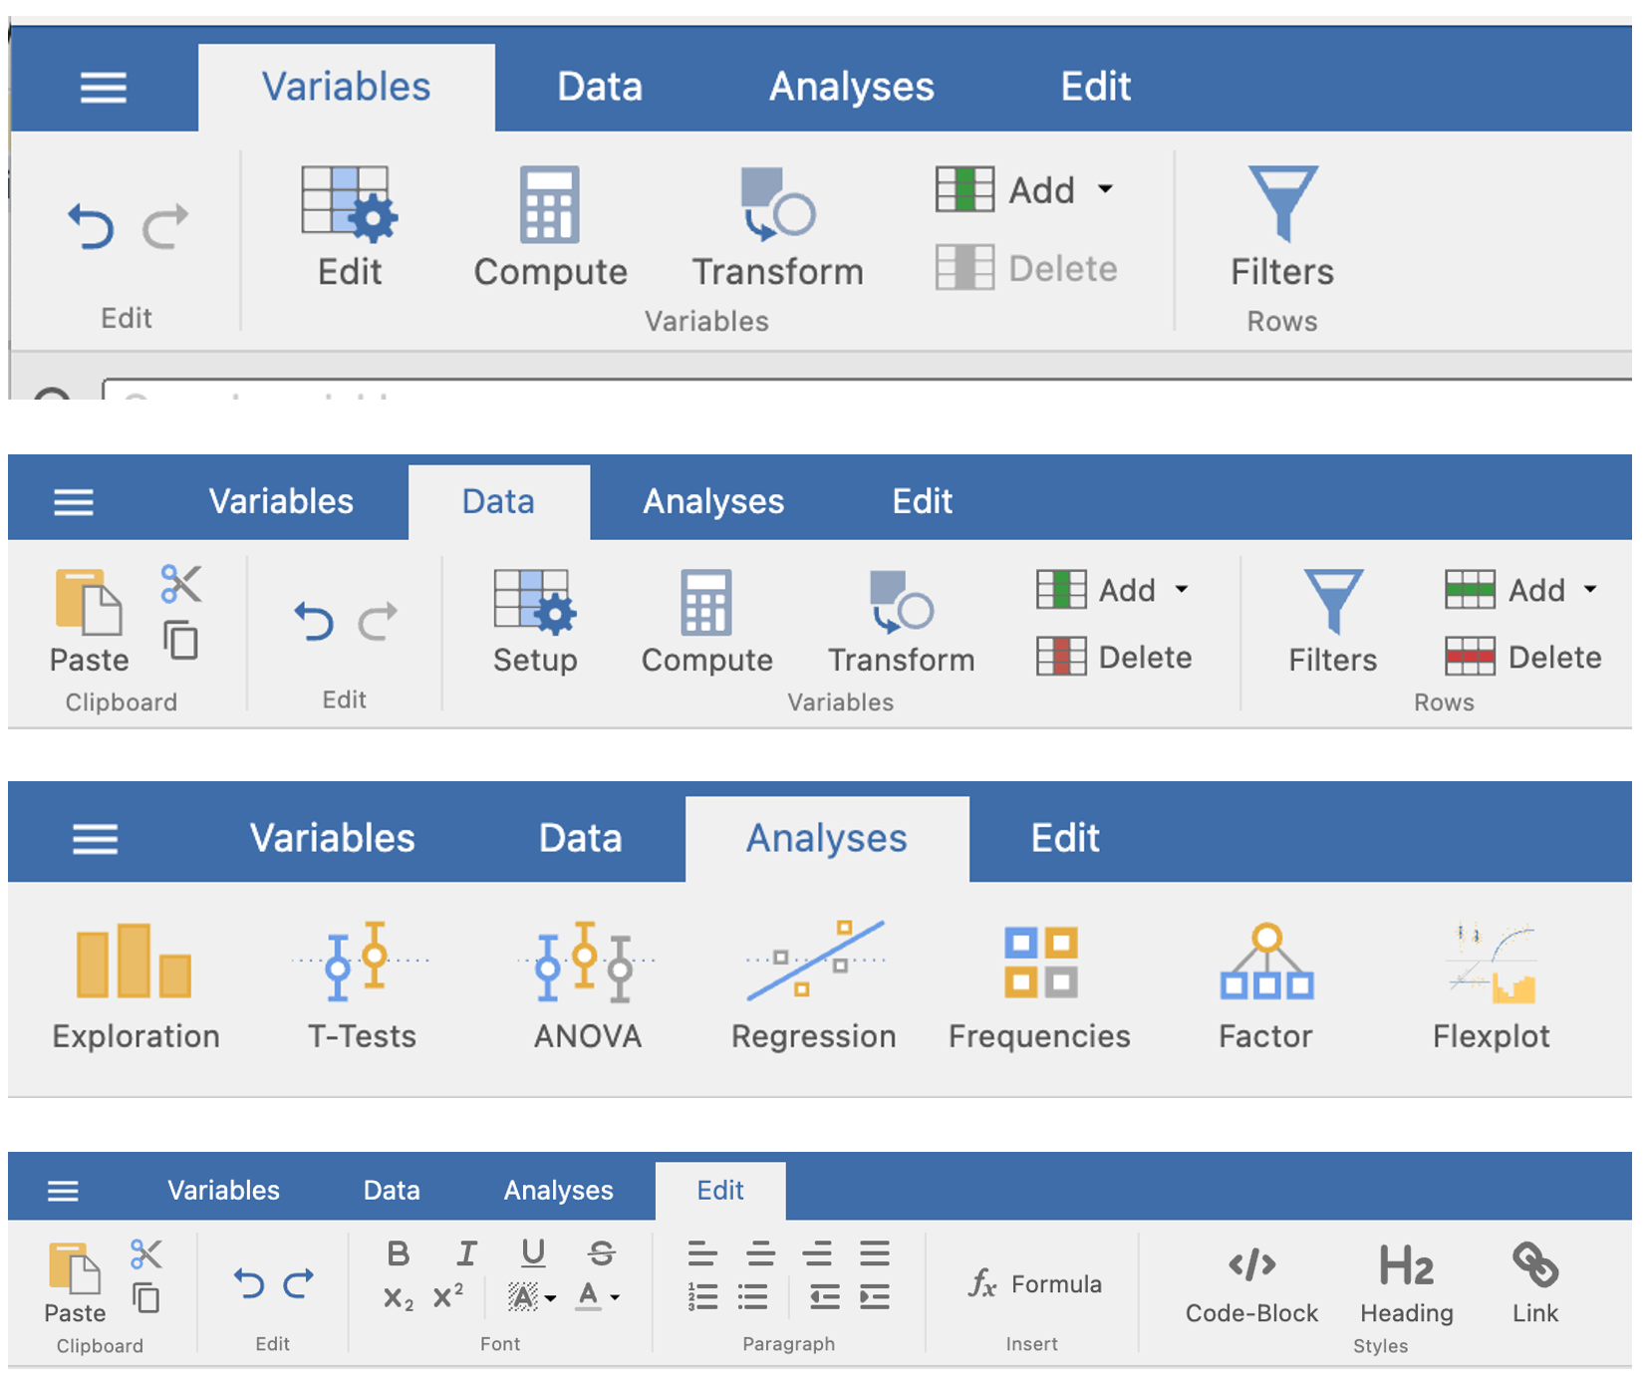This screenshot has height=1385, width=1646.
Task: Toggle strikethrough text formatting
Action: click(602, 1253)
